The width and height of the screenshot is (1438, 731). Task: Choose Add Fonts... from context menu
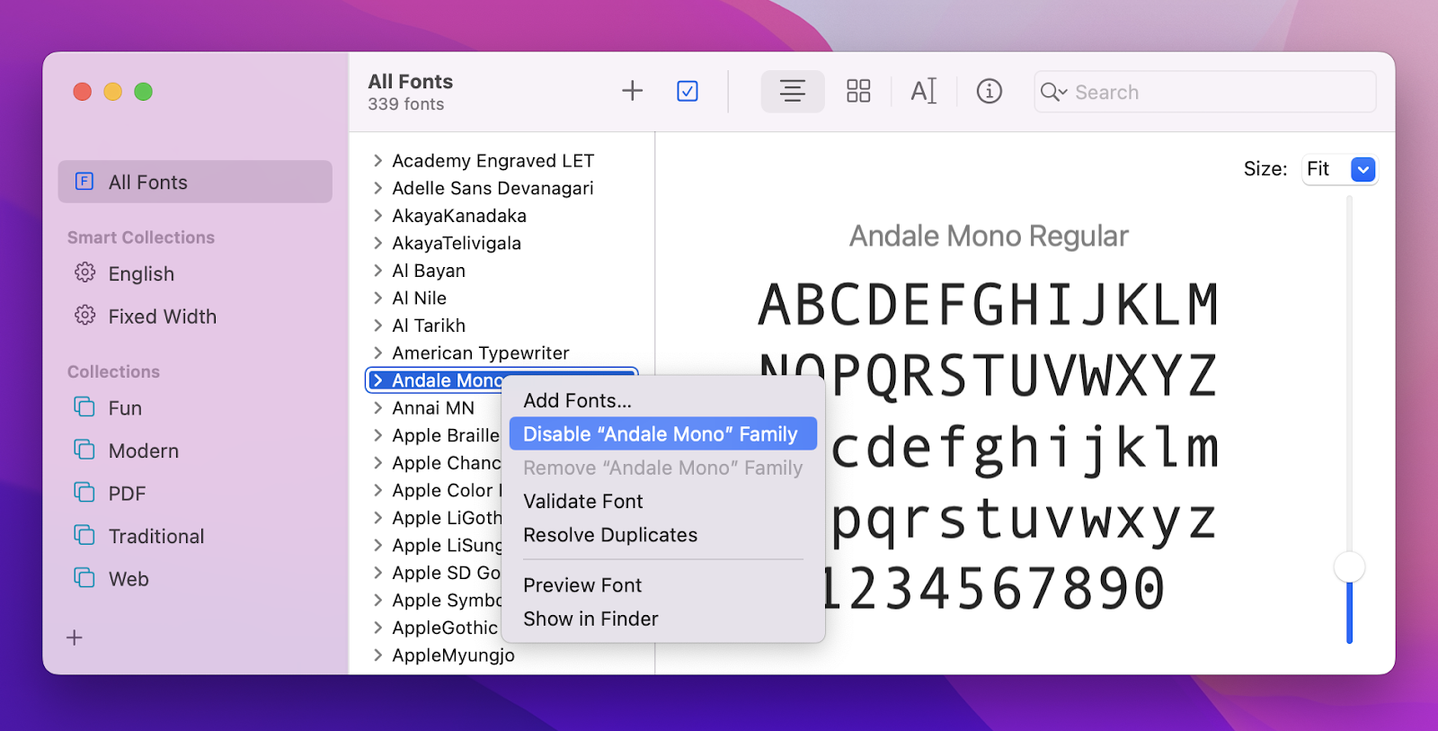click(x=663, y=400)
